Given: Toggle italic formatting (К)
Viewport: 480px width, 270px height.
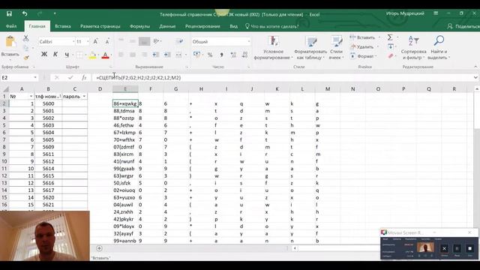Looking at the screenshot, I should click(x=55, y=55).
